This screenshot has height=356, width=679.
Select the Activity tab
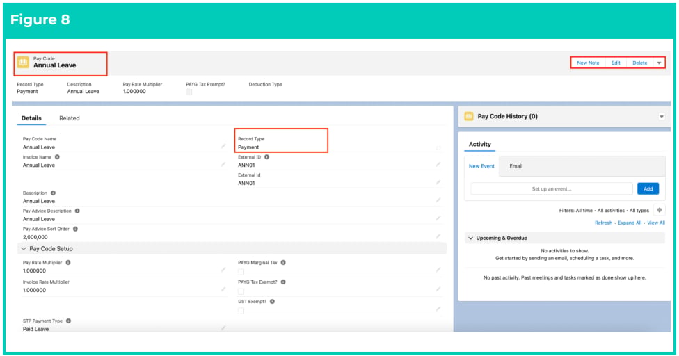[x=480, y=145]
